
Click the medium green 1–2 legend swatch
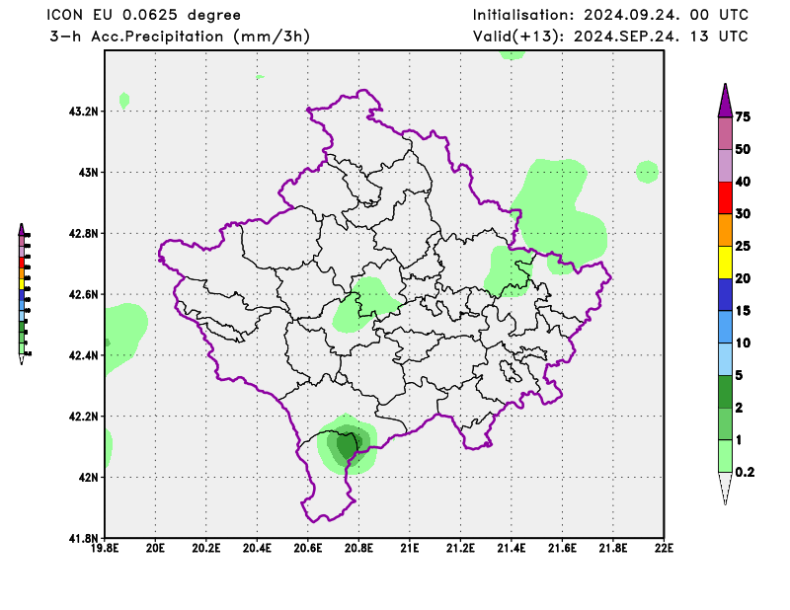(x=725, y=423)
